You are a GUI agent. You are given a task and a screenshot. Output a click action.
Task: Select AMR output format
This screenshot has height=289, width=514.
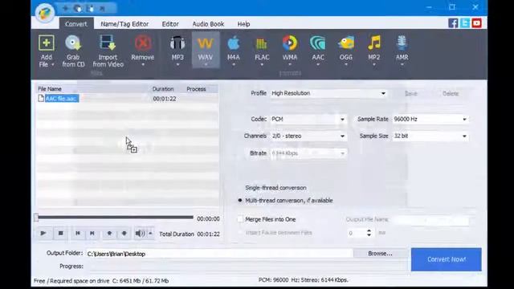402,50
